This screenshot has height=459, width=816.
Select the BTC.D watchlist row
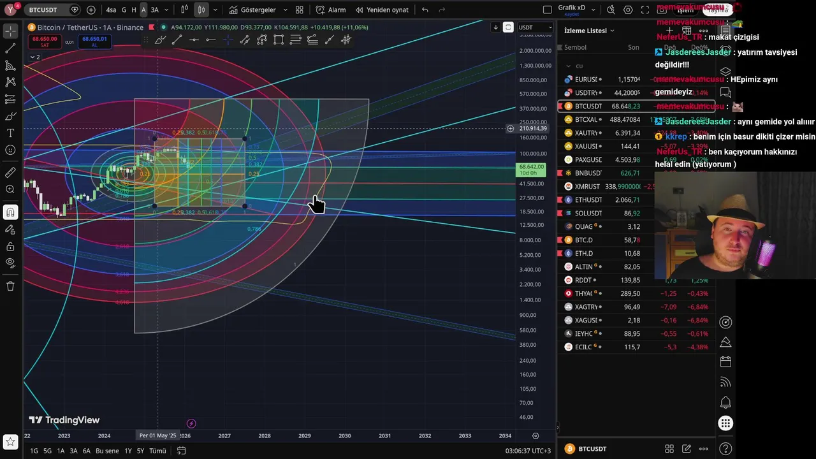click(637, 240)
